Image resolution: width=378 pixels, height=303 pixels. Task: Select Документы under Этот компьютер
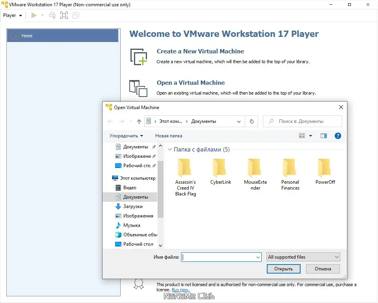coord(130,197)
